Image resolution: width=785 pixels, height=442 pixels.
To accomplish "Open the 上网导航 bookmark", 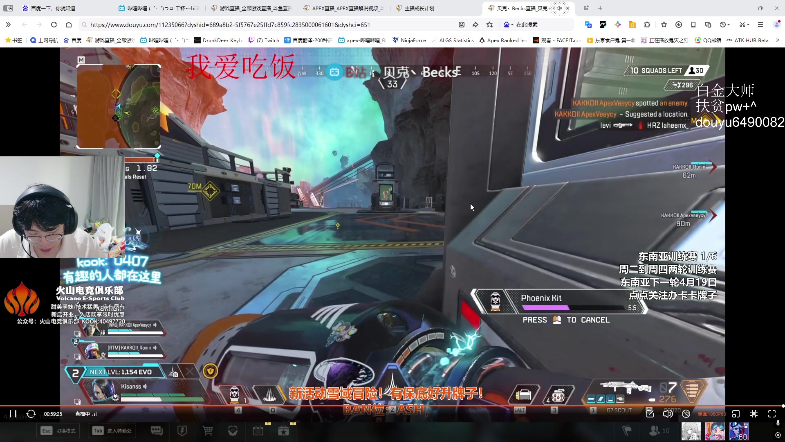I will click(x=44, y=40).
